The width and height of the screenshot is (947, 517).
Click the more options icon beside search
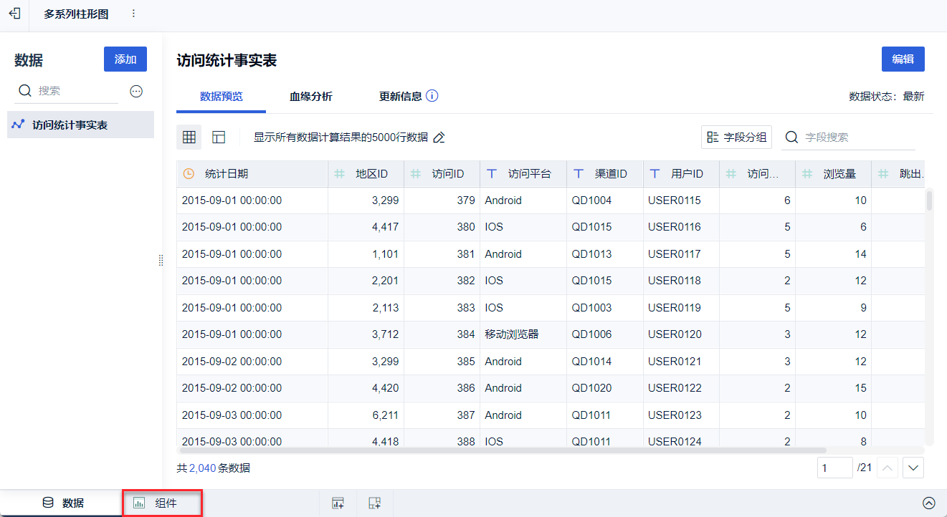click(136, 91)
